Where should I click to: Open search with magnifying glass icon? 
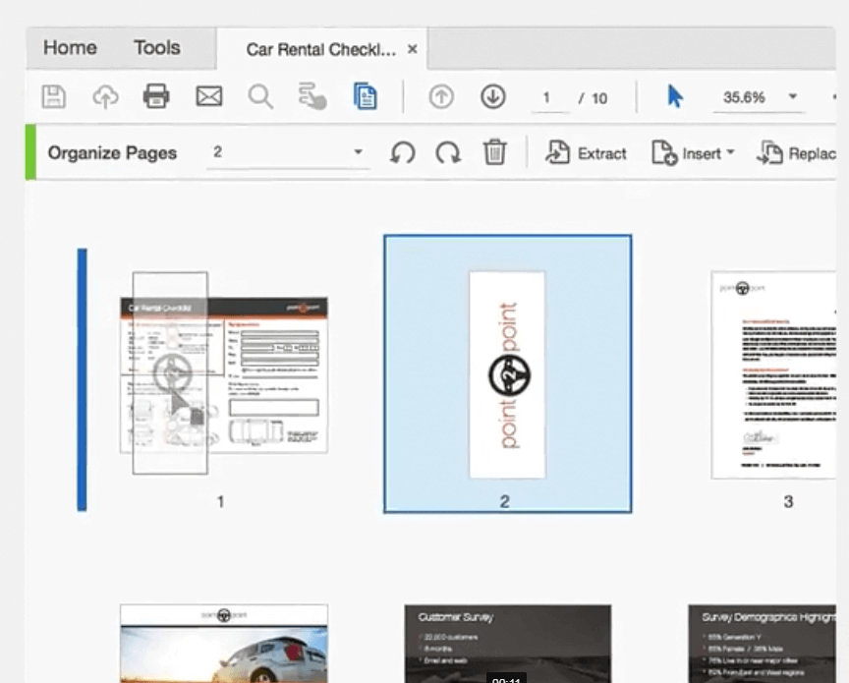pos(260,96)
